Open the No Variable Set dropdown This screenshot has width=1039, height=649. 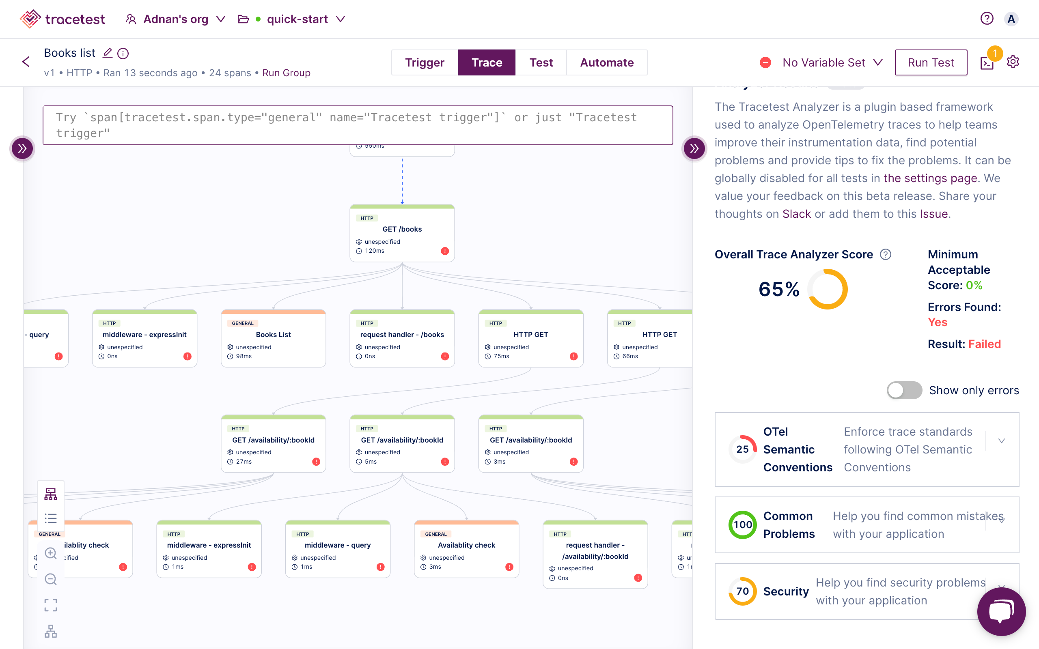[x=832, y=62]
